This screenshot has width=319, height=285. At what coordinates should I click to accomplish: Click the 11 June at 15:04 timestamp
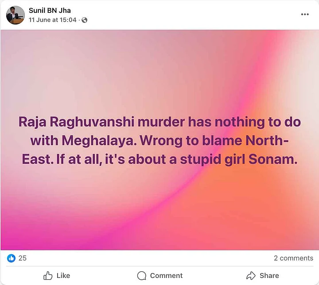click(x=53, y=20)
